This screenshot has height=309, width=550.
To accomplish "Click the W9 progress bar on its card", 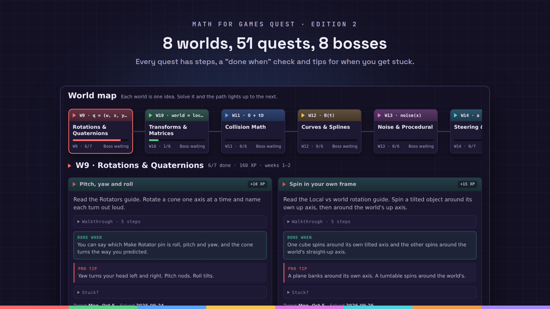I will (101, 140).
